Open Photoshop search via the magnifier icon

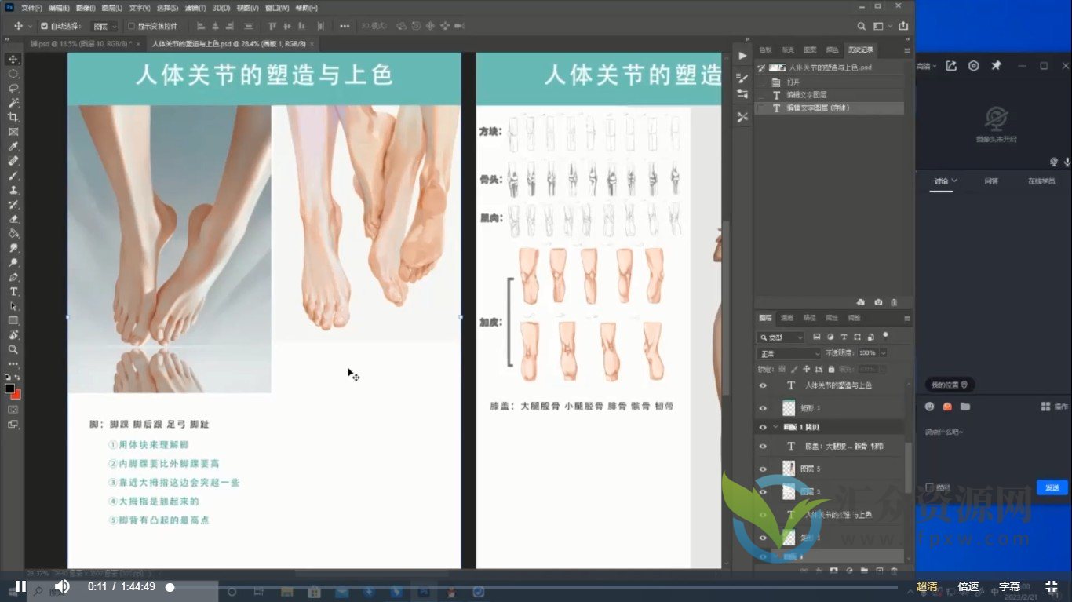(x=861, y=25)
